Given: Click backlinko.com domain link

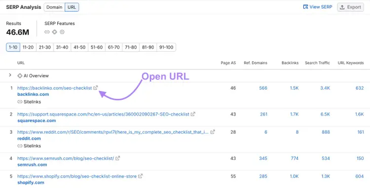Looking at the screenshot, I should 33,94.
